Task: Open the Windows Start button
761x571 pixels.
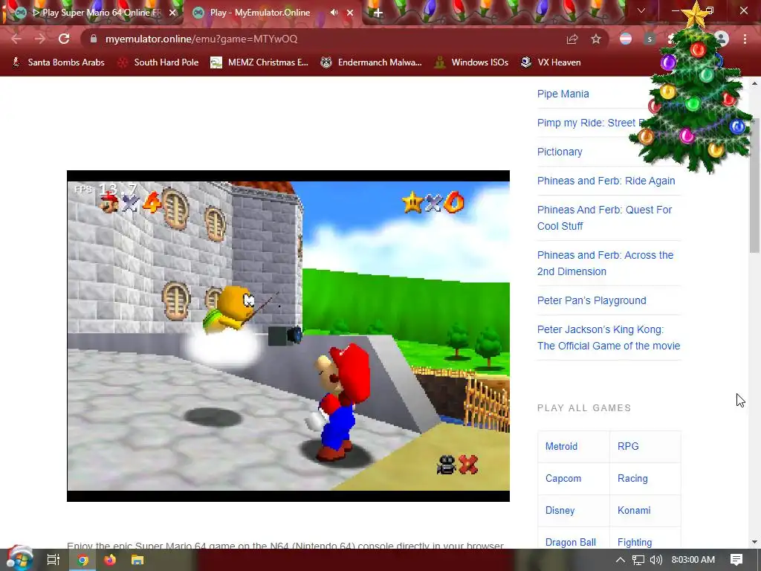Action: (x=19, y=559)
